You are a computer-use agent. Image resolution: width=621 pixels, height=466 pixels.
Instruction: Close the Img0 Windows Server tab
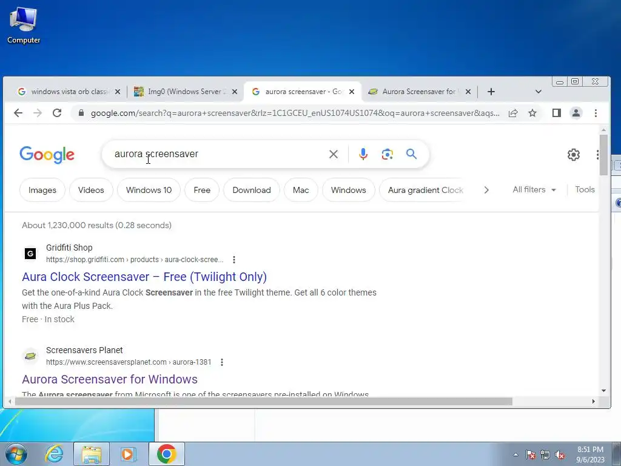235,92
